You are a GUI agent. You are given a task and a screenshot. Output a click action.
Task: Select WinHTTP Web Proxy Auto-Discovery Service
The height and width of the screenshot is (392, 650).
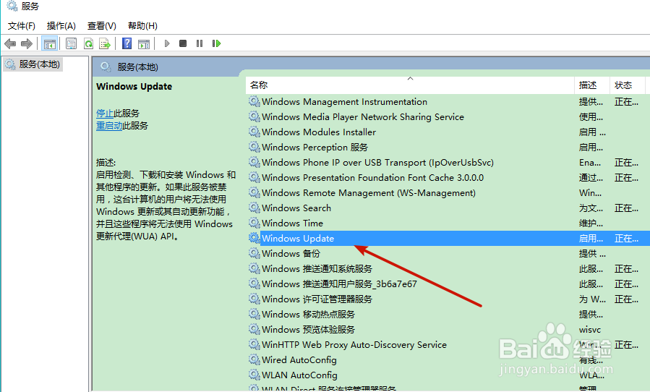point(354,345)
